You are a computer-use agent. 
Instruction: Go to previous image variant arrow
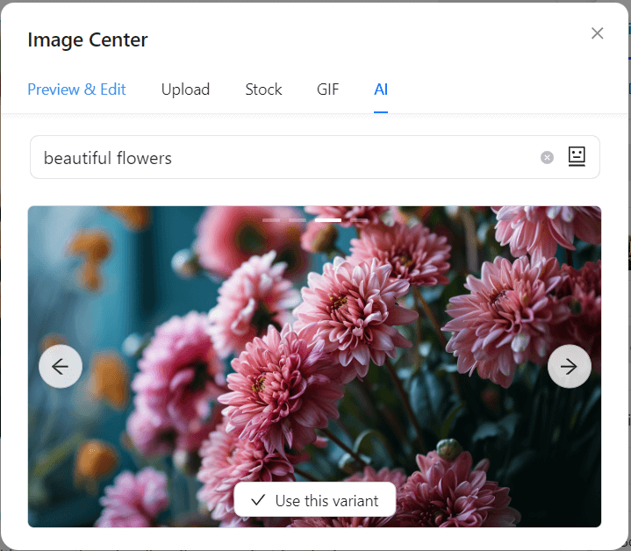click(61, 367)
